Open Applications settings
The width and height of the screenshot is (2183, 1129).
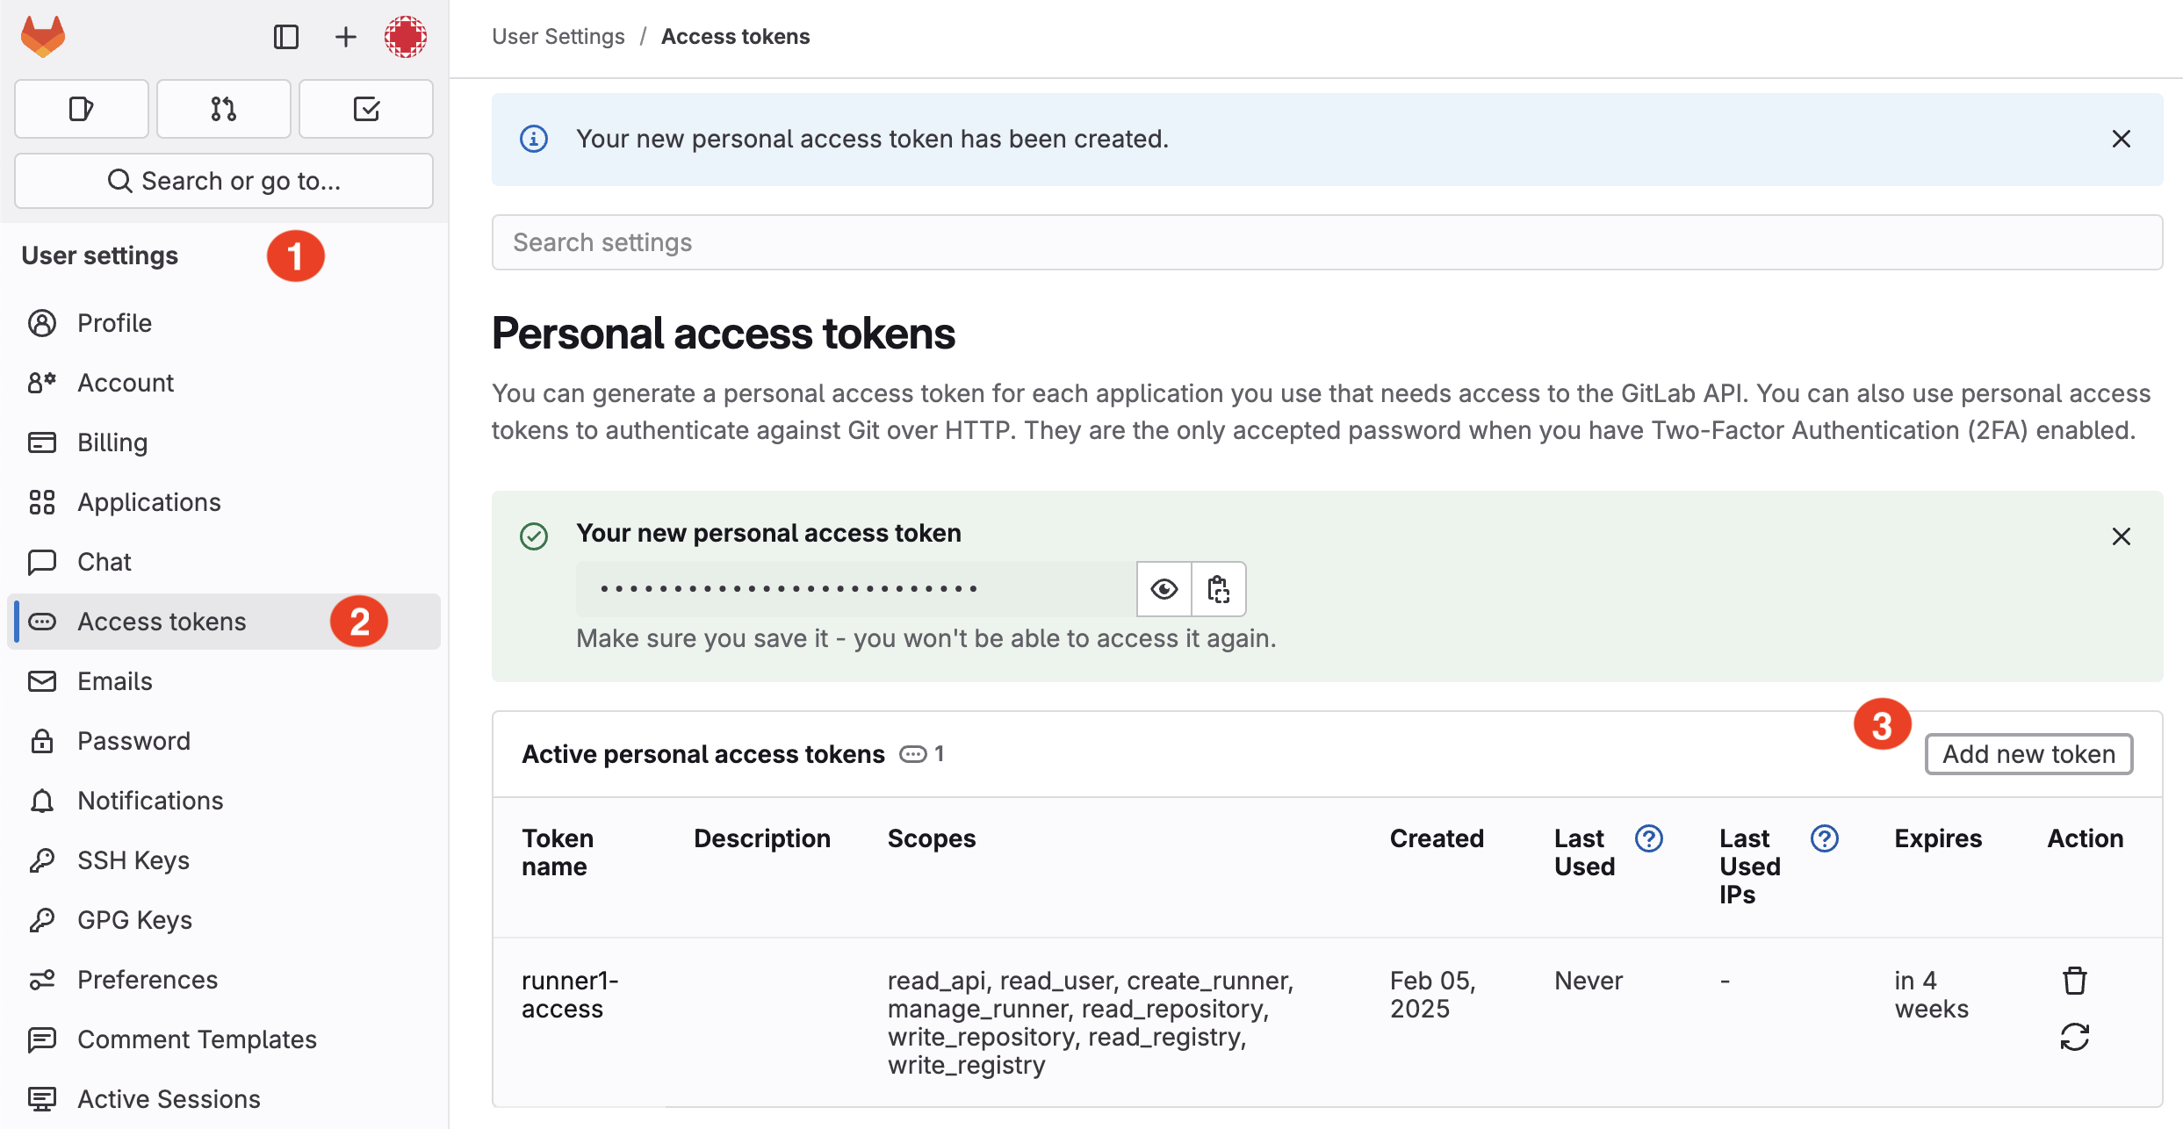coord(224,502)
